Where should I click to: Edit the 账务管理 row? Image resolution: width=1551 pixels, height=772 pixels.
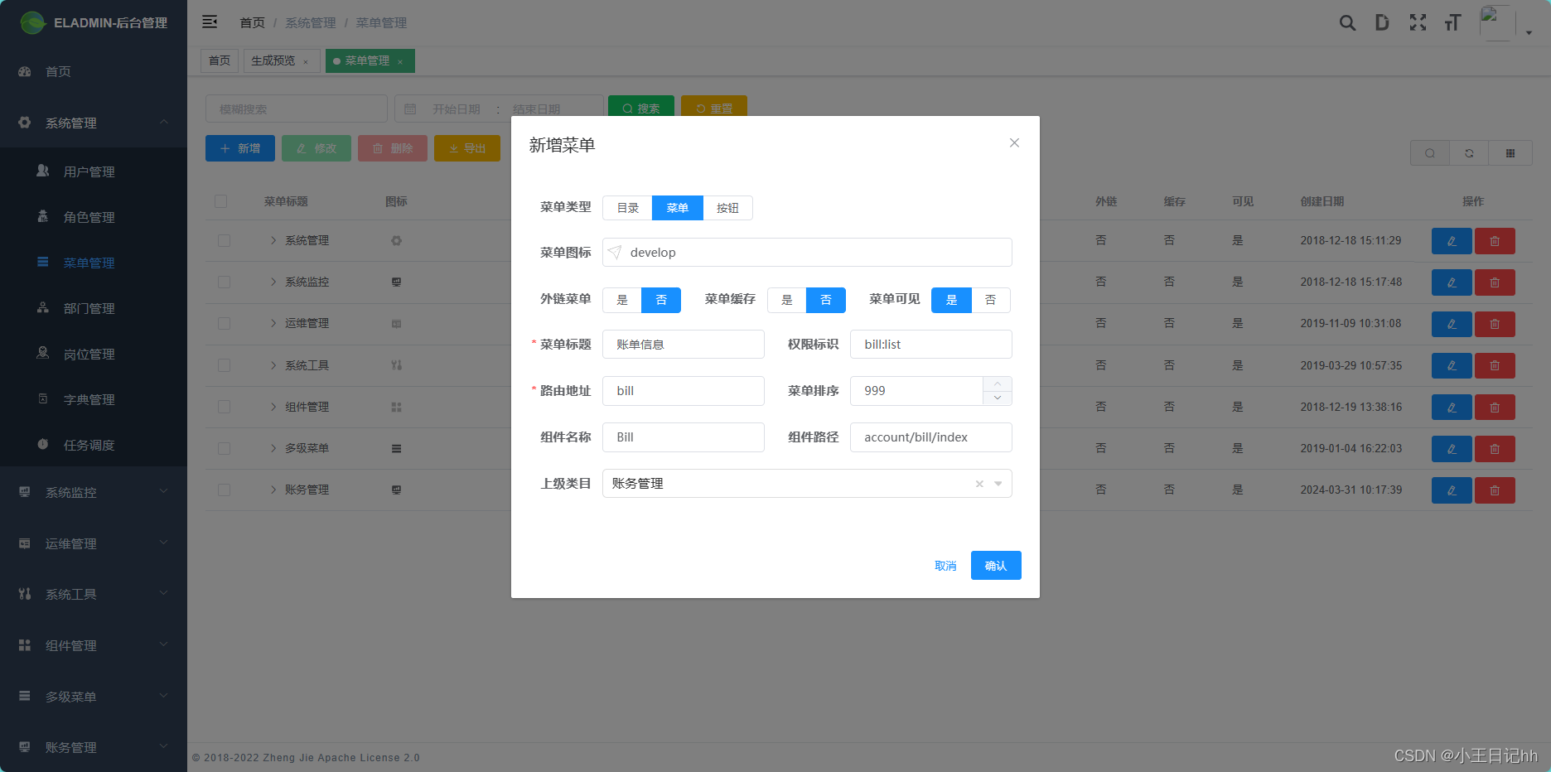[x=1452, y=490]
